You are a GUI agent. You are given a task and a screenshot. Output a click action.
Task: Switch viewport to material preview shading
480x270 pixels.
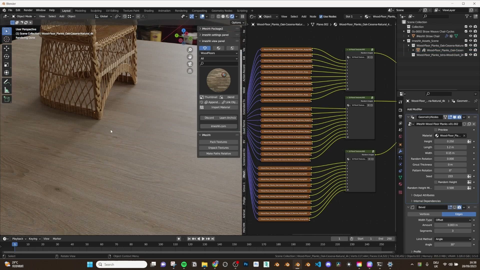[227, 16]
